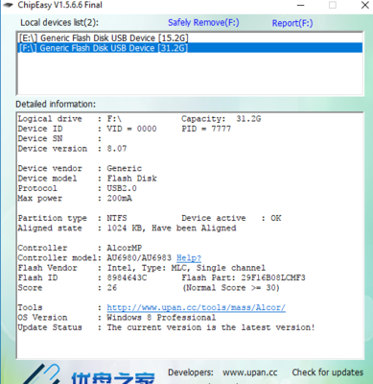373x384 pixels.
Task: Click the disabled maximize button
Action: pos(333,5)
